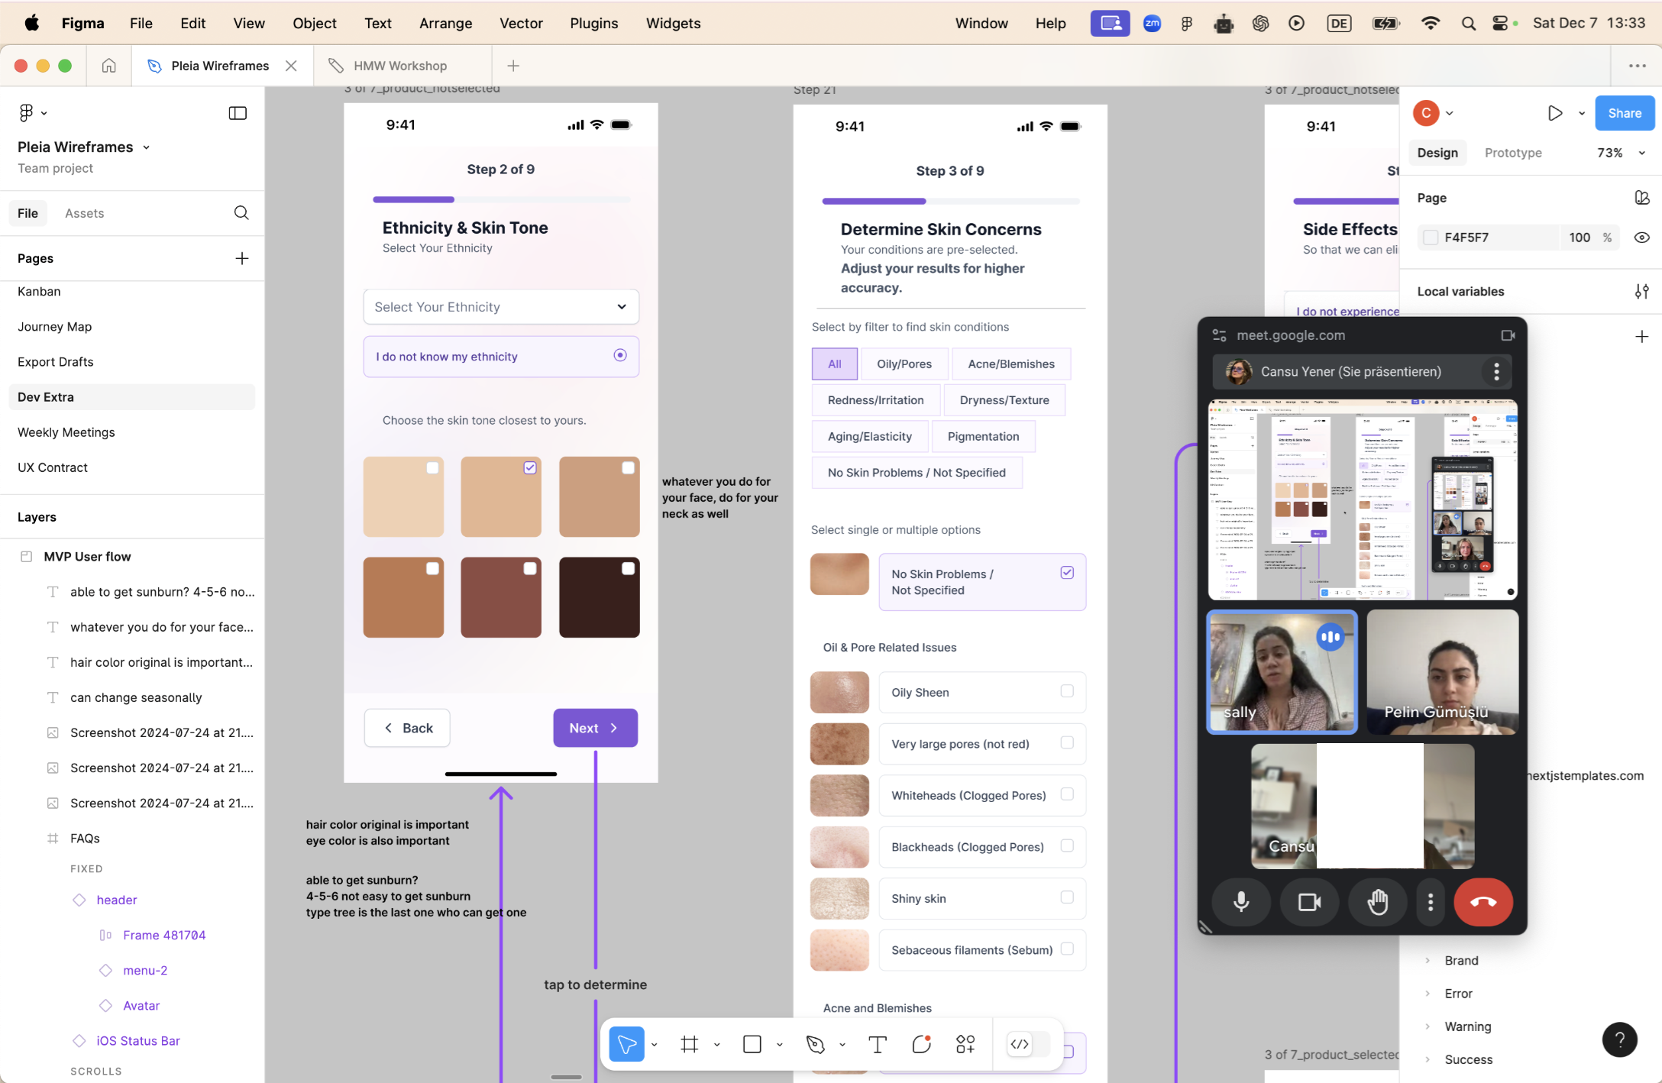Toggle sidebar layout panel icon
Viewport: 1662px width, 1083px height.
pyautogui.click(x=238, y=113)
